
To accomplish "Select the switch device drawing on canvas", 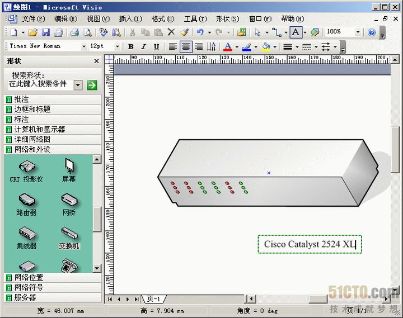I will [268, 173].
